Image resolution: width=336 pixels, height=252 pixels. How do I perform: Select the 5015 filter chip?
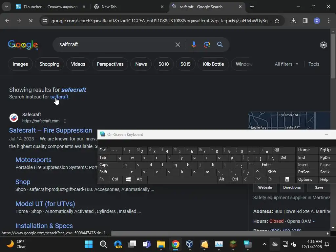pyautogui.click(x=185, y=64)
